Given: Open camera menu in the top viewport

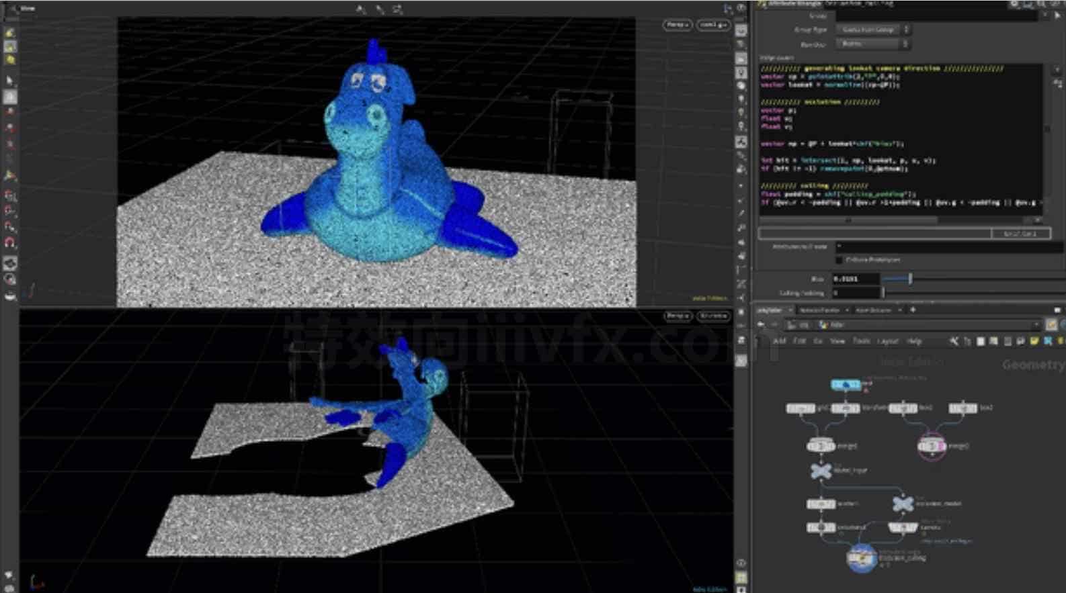Looking at the screenshot, I should [713, 25].
